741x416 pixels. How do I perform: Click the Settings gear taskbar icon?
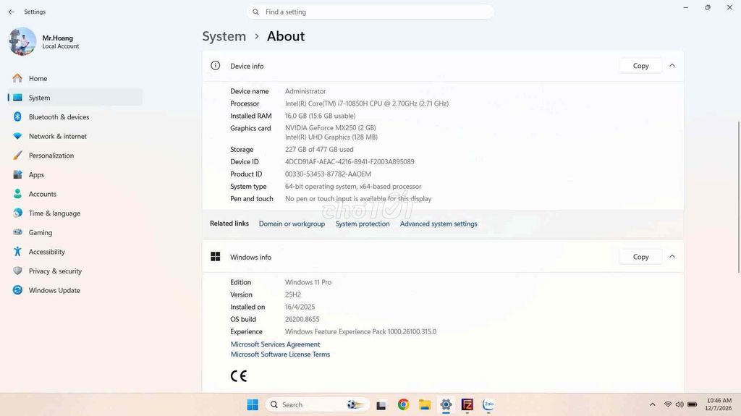[x=446, y=404]
